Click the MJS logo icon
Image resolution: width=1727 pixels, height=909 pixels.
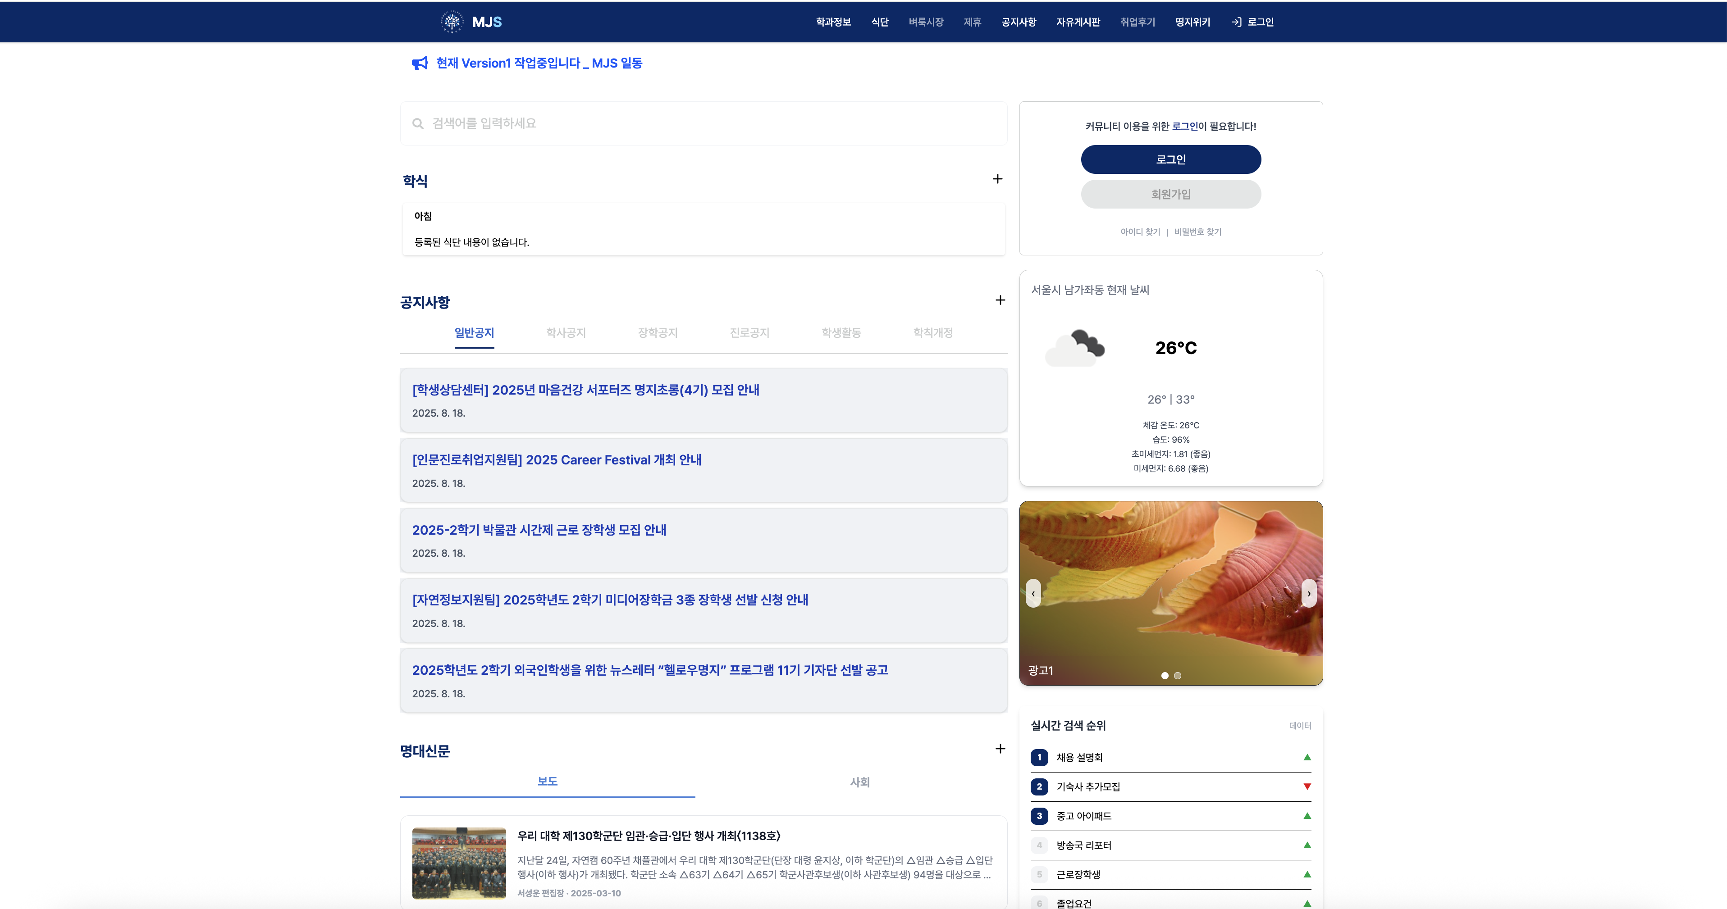coord(452,22)
